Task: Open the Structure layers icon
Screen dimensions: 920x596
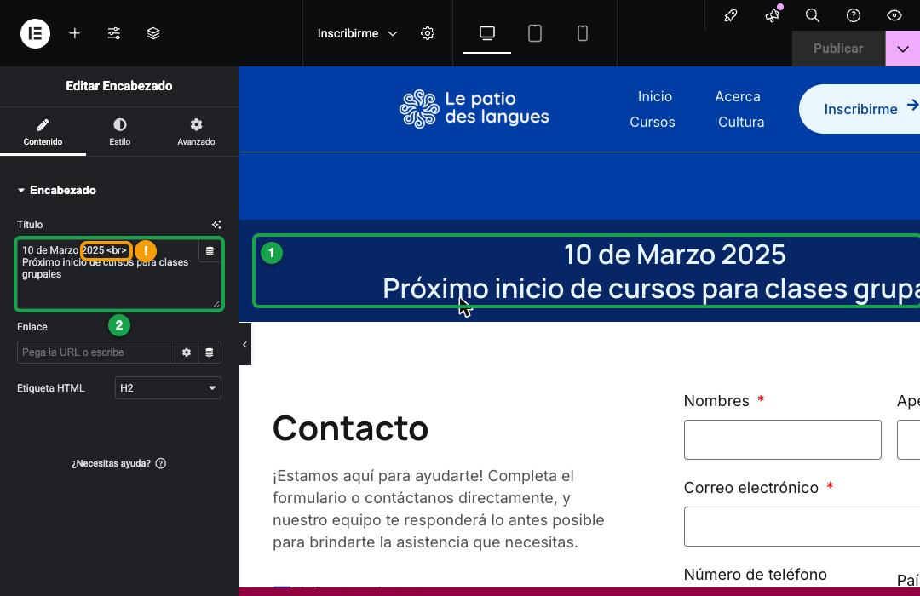Action: [153, 33]
